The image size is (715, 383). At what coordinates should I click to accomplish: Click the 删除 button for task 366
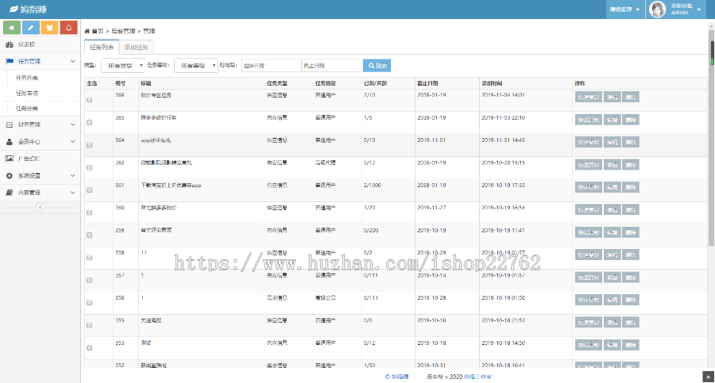pos(631,97)
